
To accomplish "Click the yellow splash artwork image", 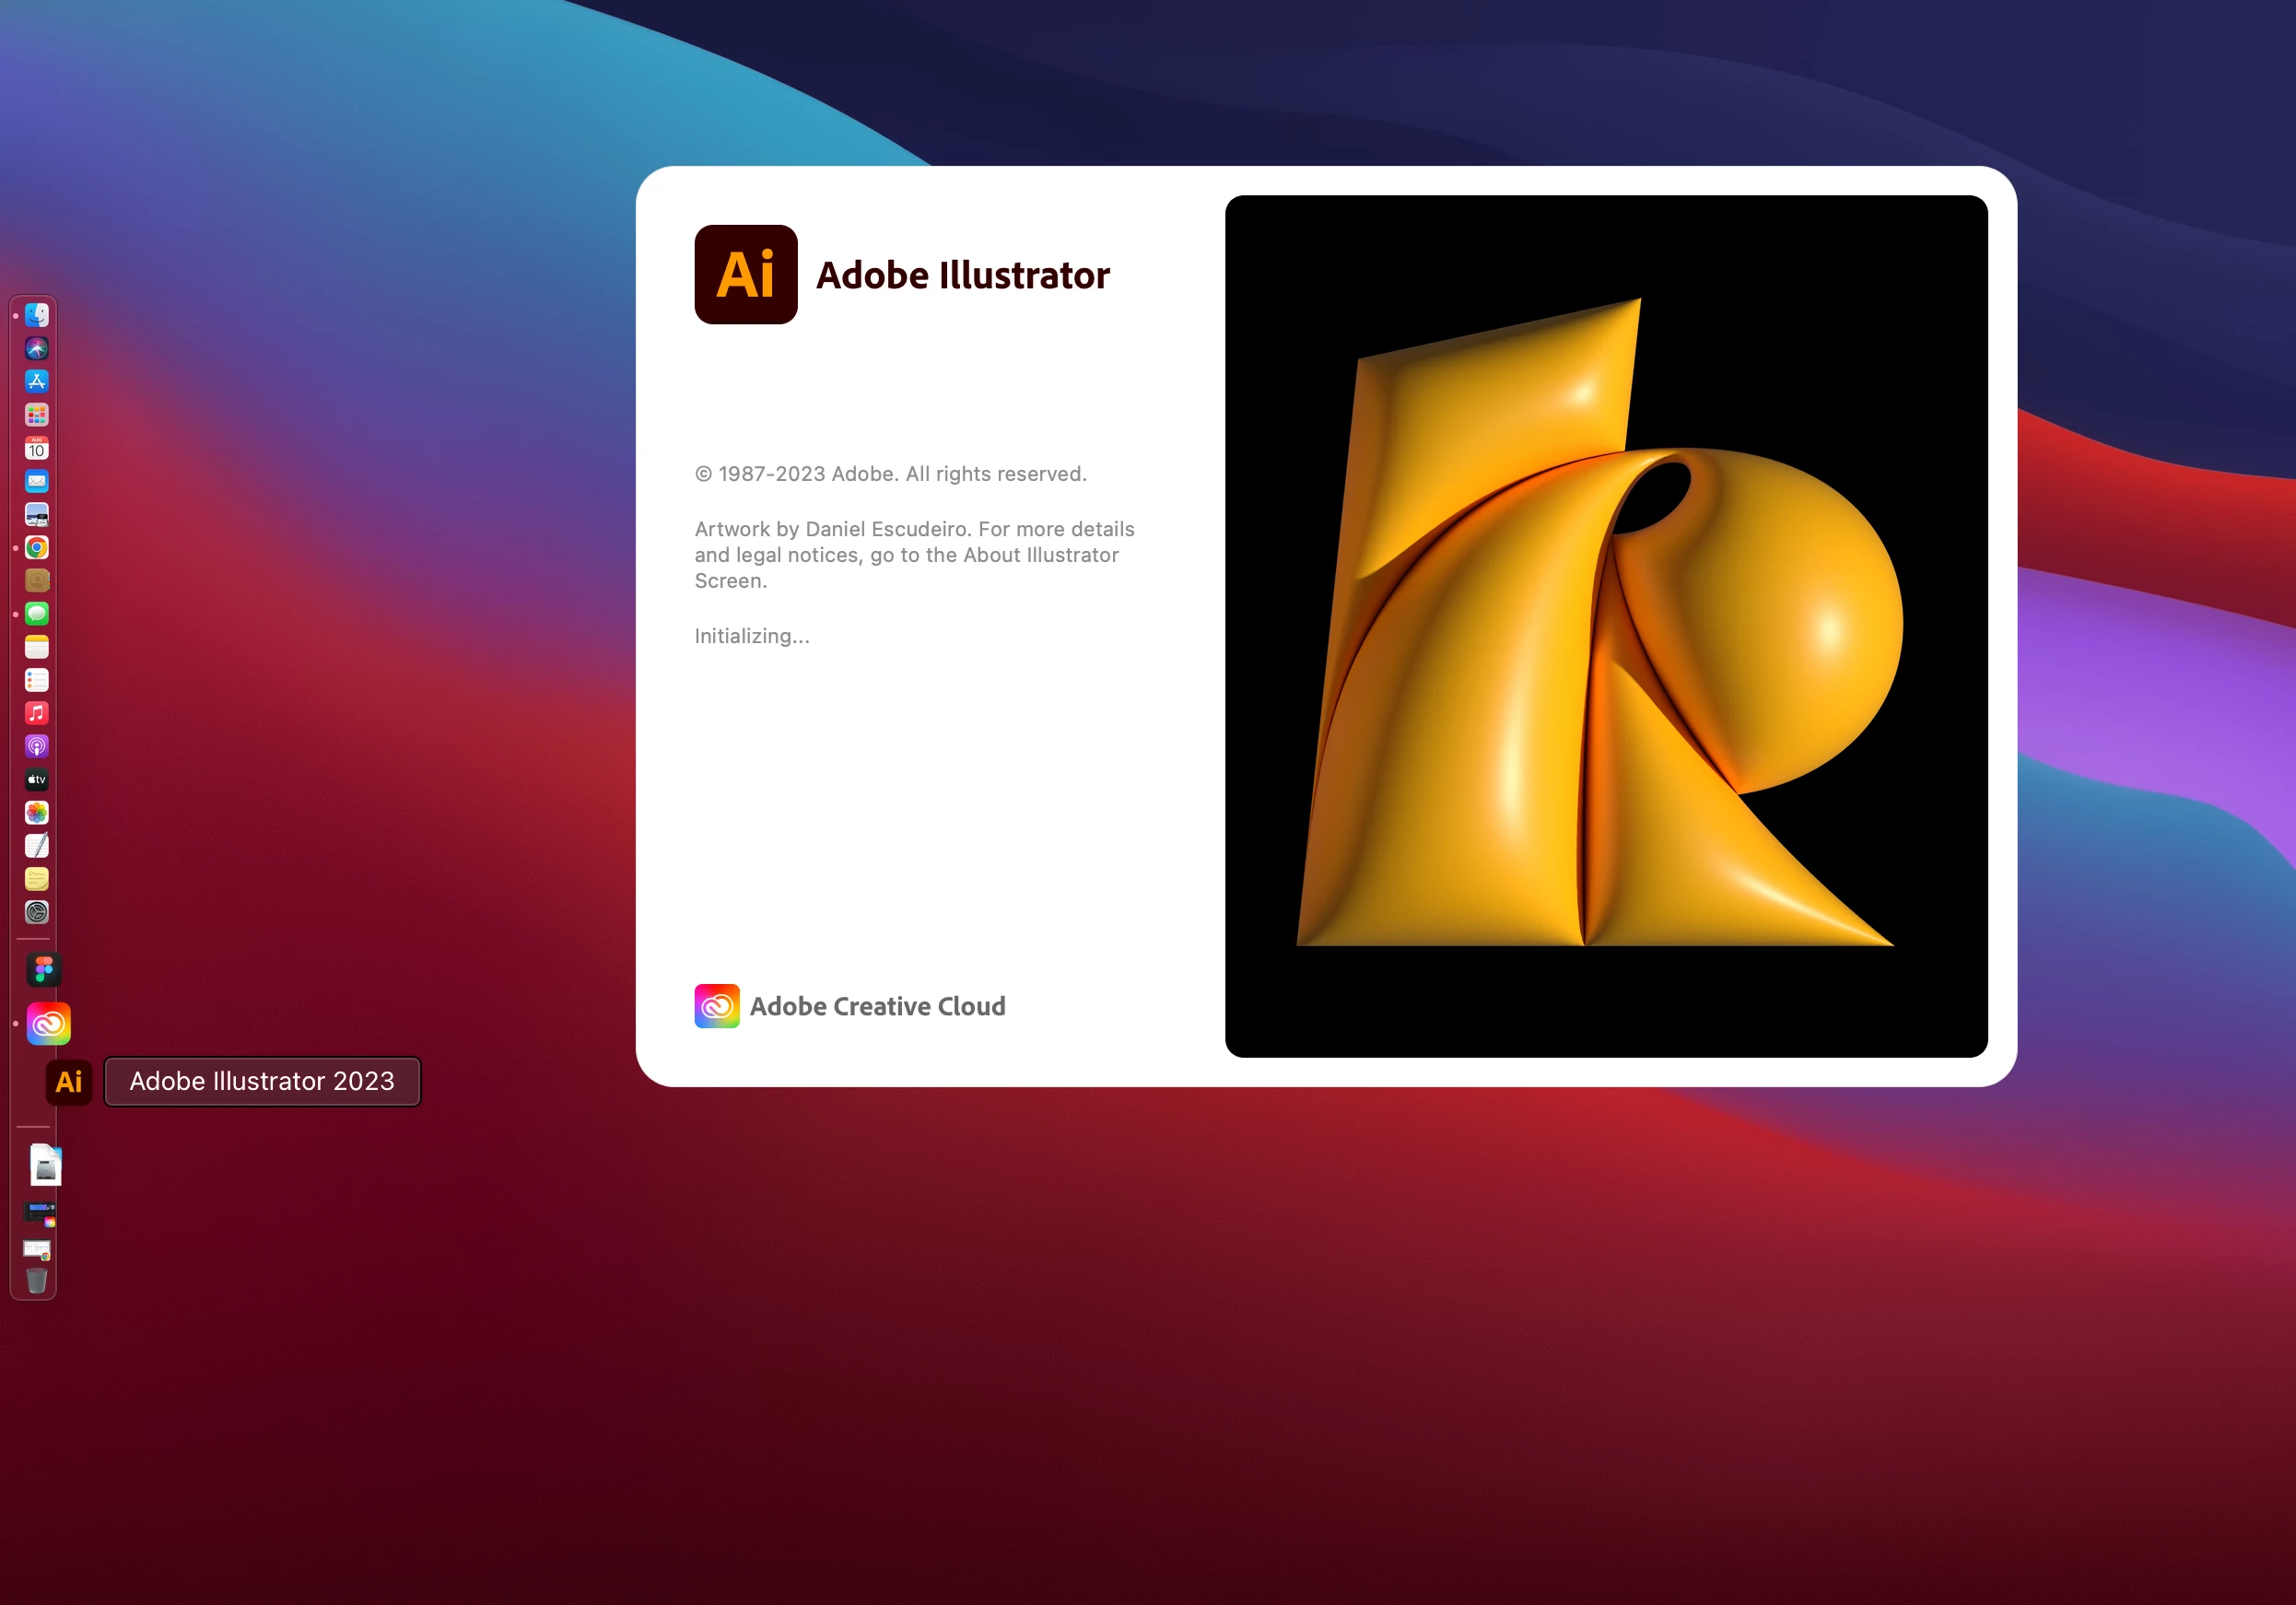I will [x=1605, y=625].
